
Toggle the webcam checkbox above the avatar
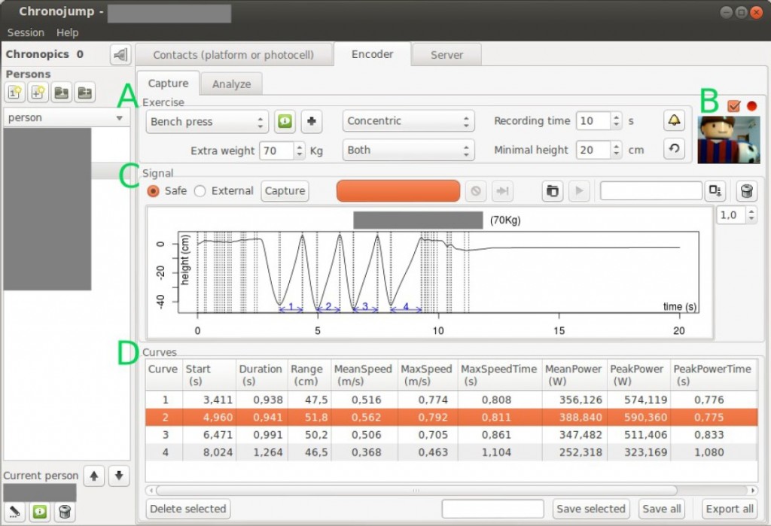734,107
